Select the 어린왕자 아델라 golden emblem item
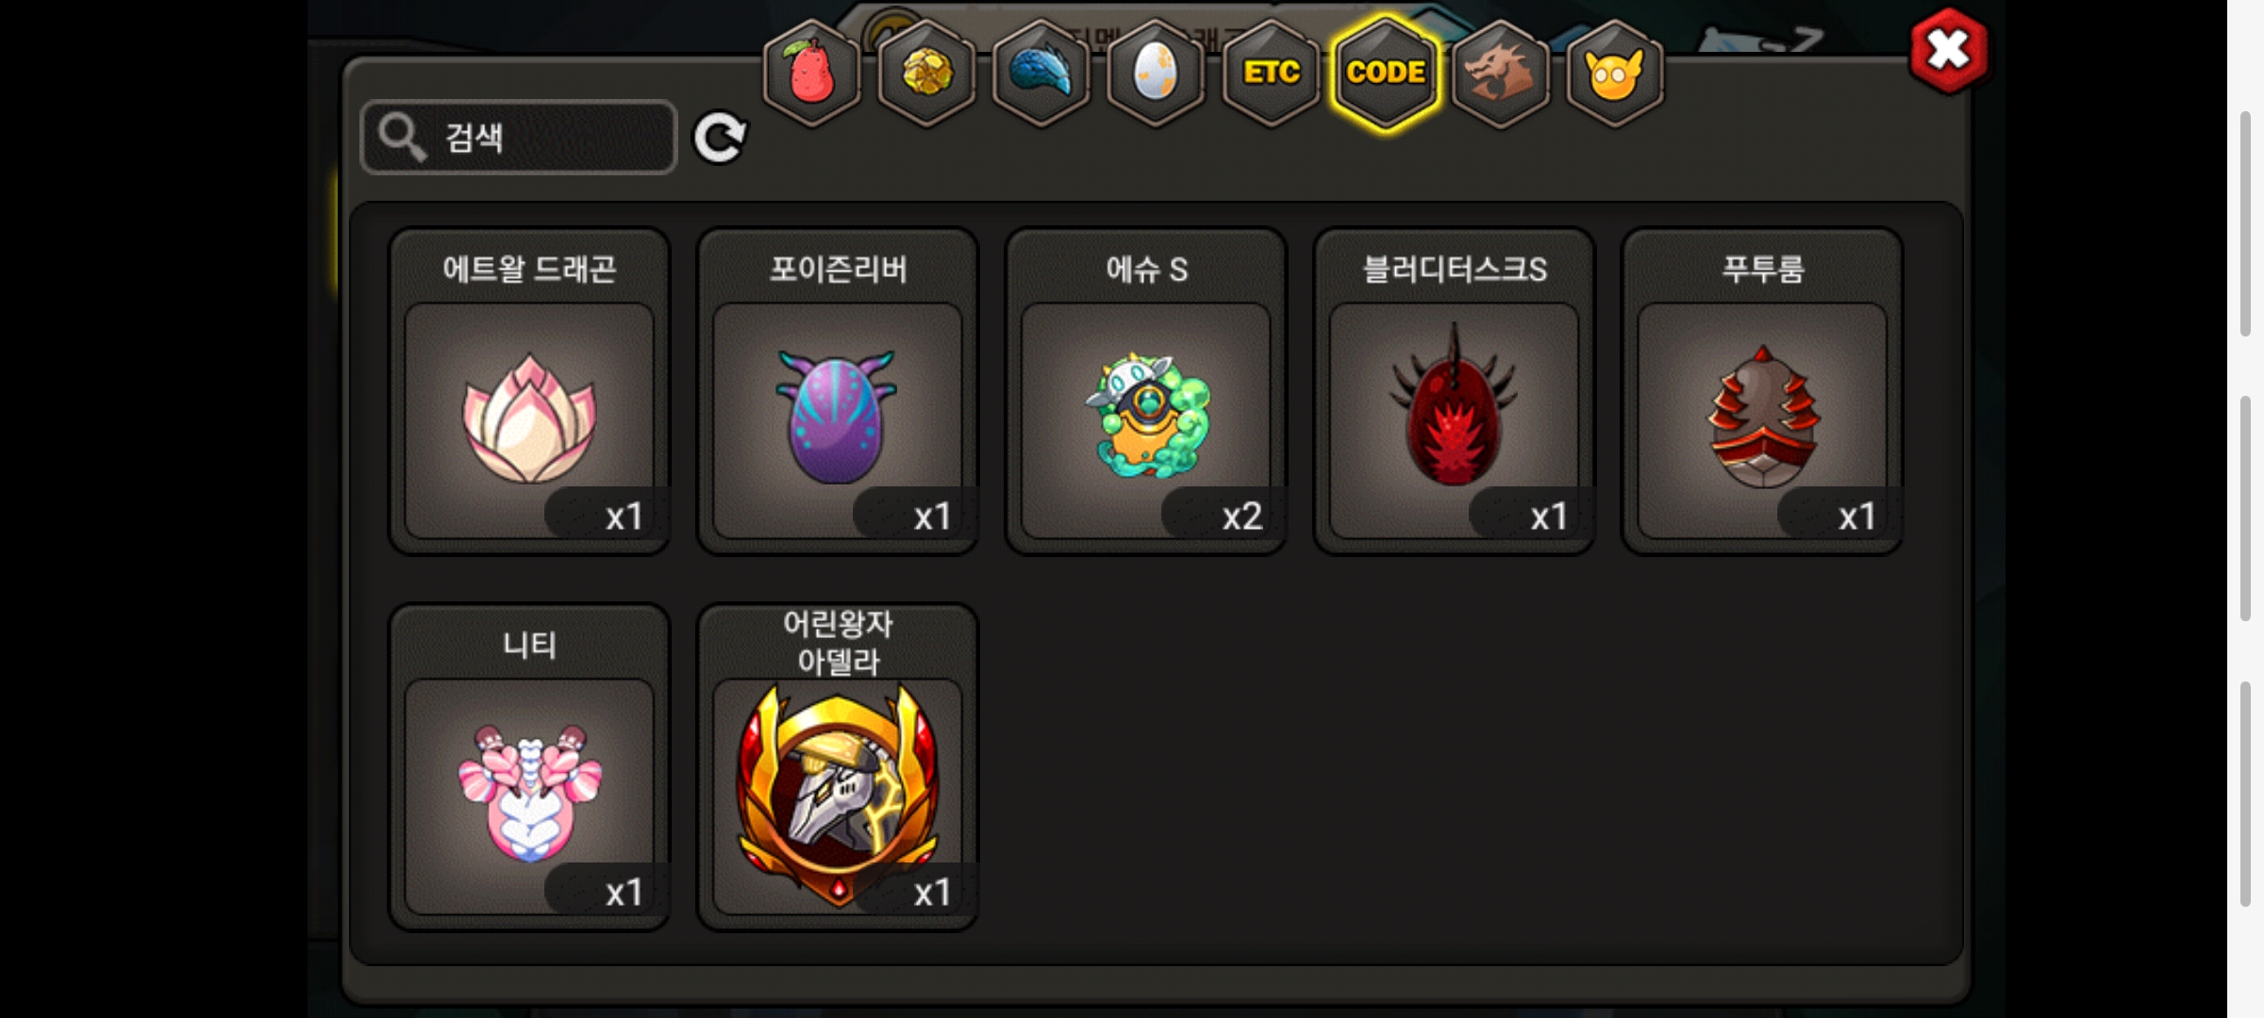Image resolution: width=2264 pixels, height=1018 pixels. click(x=838, y=767)
